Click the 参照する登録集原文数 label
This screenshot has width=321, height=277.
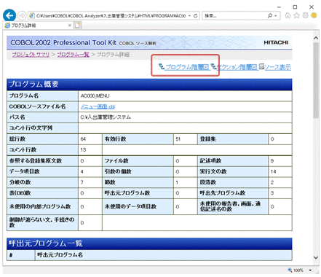pos(36,161)
